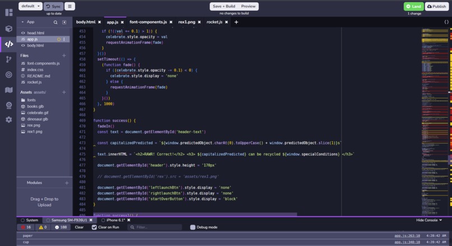The height and width of the screenshot is (246, 452).
Task: Clear the console with Clear button
Action: click(x=79, y=228)
